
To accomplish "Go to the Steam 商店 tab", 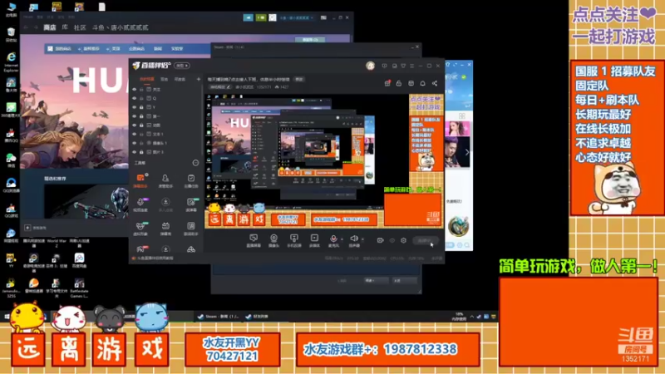I will pos(50,27).
